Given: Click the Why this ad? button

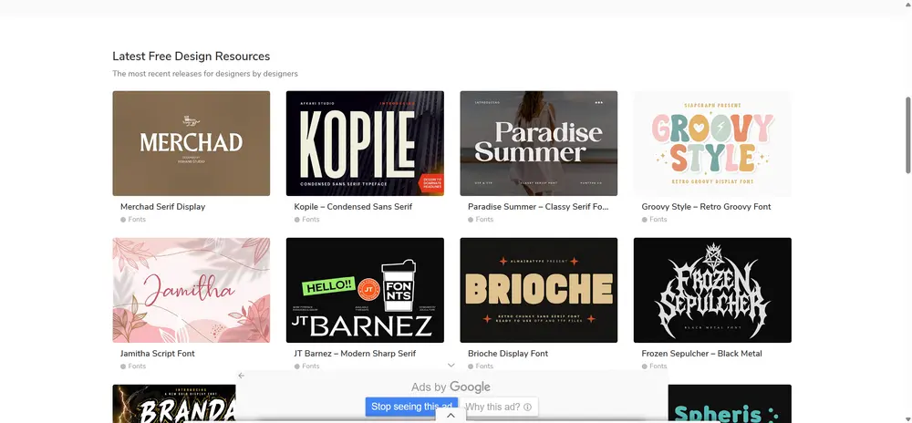Looking at the screenshot, I should [499, 407].
